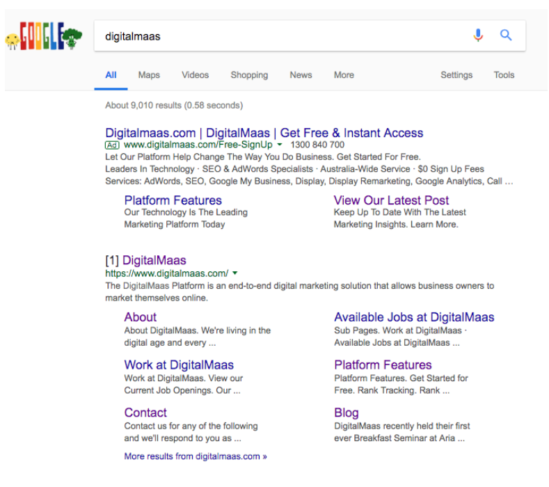
Task: Click text Keep Up To Date With The Latest
Action: 400,212
